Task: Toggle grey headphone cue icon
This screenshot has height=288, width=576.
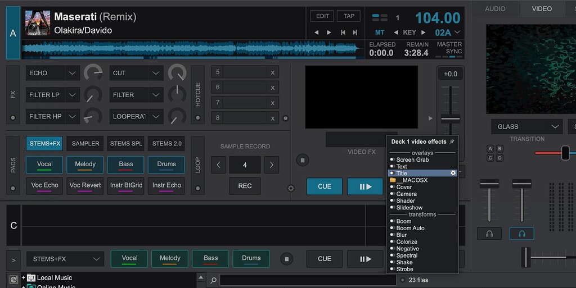Action: click(x=489, y=234)
